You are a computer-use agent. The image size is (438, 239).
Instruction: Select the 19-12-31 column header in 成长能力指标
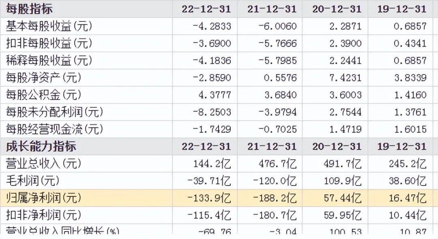402,146
